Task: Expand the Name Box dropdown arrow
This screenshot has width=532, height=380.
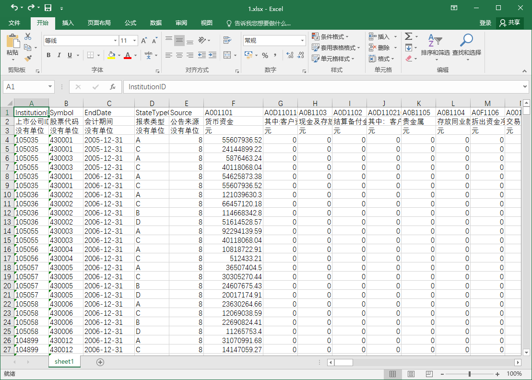Action: click(x=50, y=87)
